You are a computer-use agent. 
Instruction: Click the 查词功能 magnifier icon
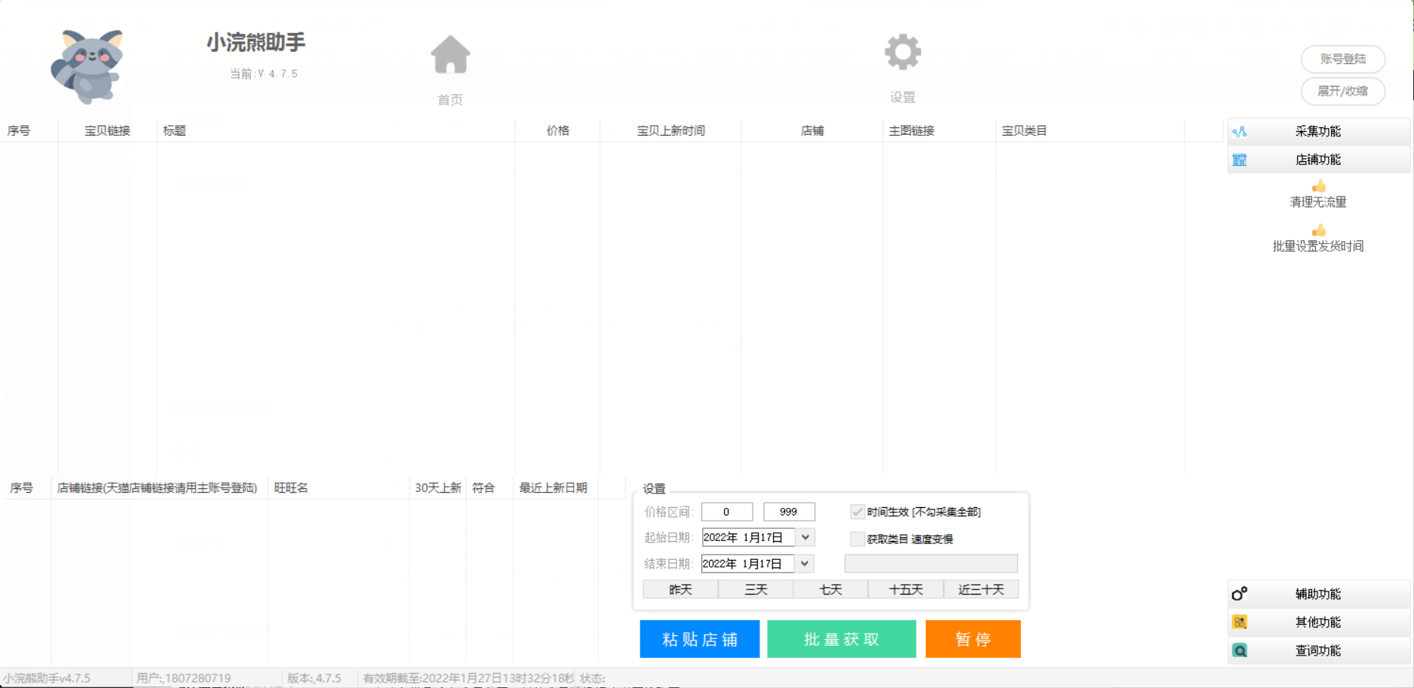coord(1240,650)
